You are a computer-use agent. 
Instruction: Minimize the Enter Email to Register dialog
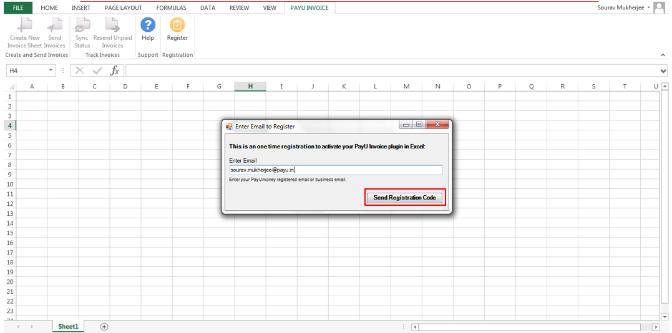coord(406,125)
